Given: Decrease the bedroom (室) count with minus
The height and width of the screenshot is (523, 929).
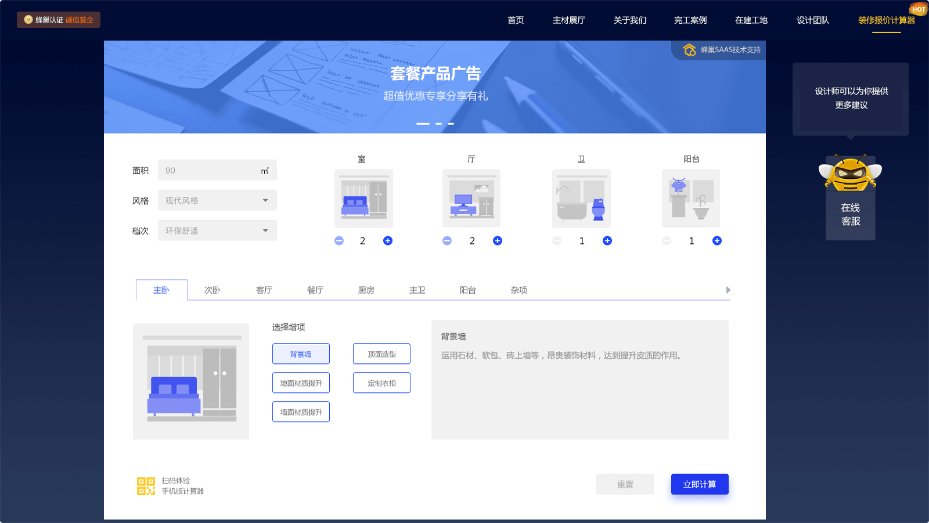Looking at the screenshot, I should coord(339,241).
